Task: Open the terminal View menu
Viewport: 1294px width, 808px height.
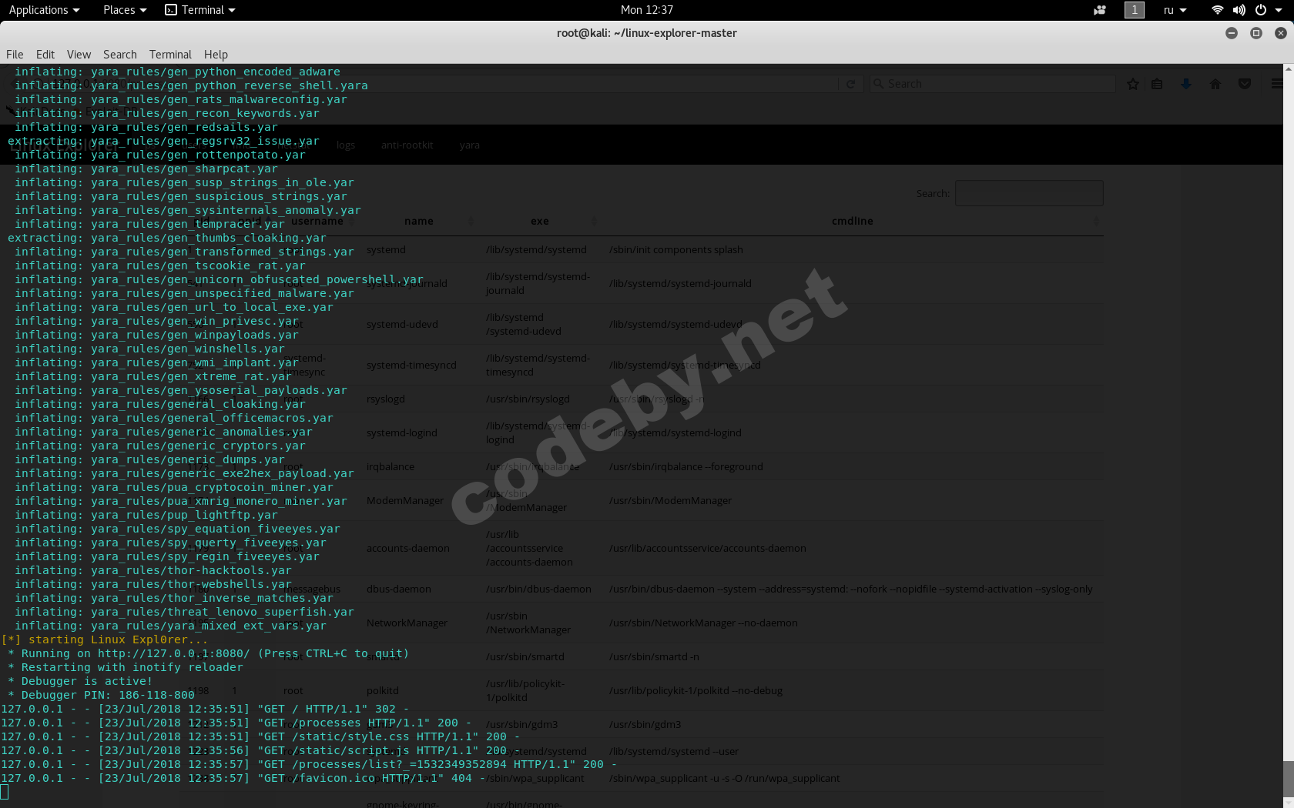Action: coord(79,55)
